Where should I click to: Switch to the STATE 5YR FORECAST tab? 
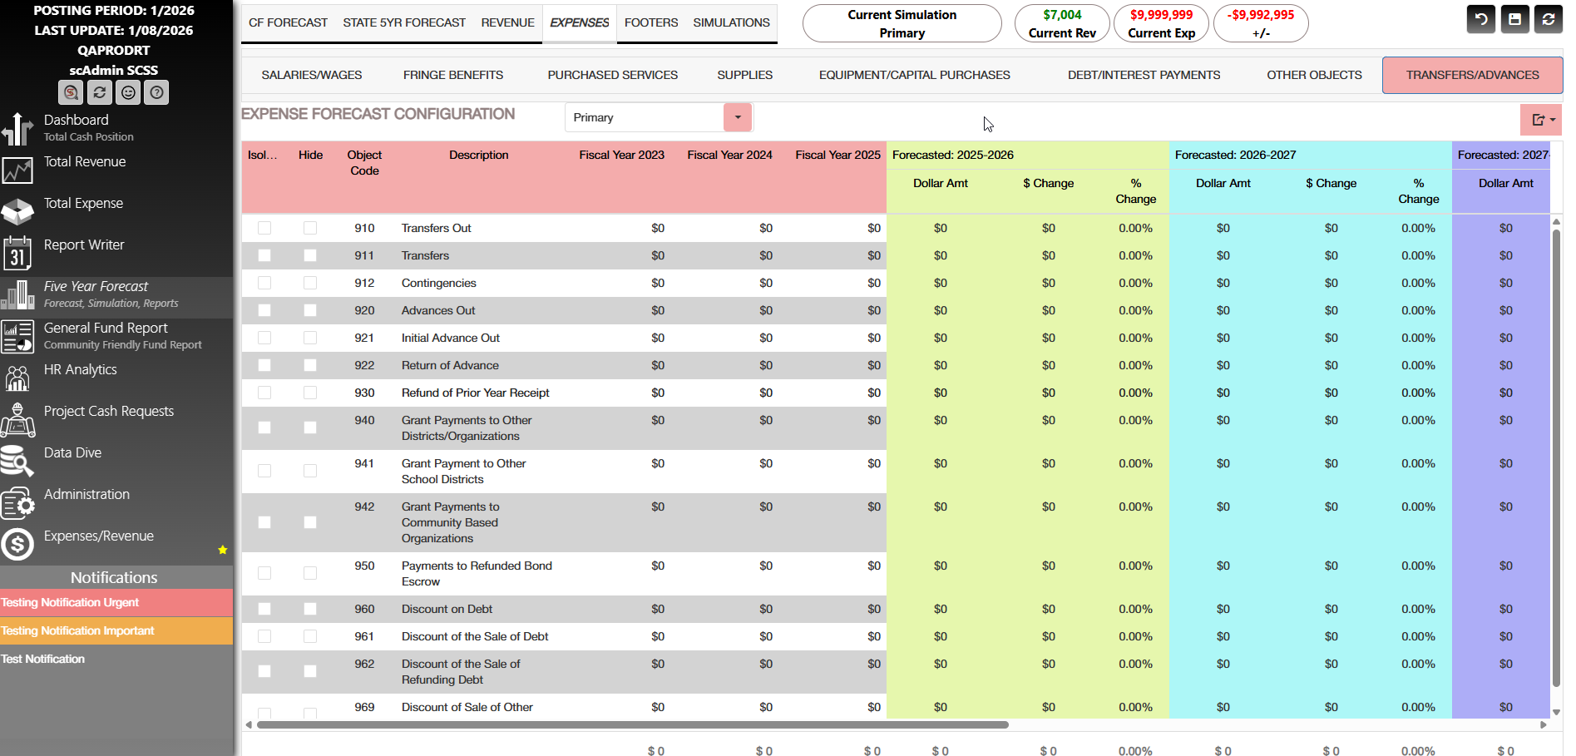click(x=404, y=22)
